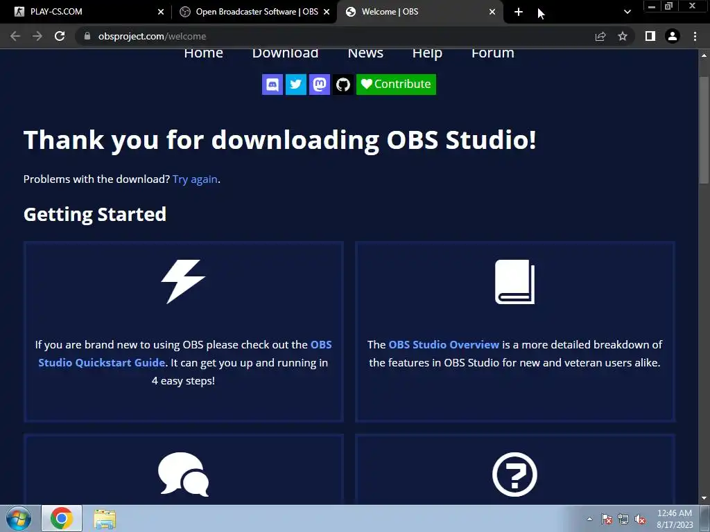
Task: Open the Windows Start menu
Action: [19, 519]
